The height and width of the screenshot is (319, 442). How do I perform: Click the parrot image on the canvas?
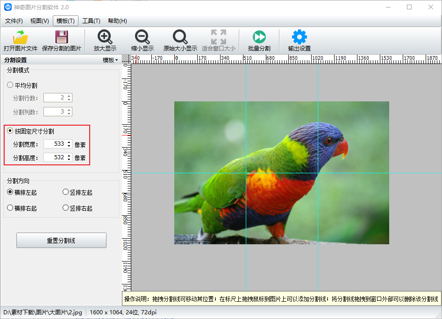(x=281, y=173)
